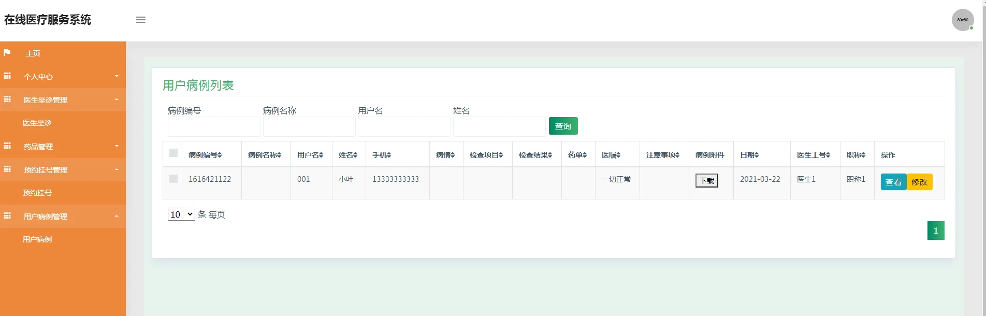The height and width of the screenshot is (316, 986).
Task: Open the user avatar in top-right
Action: (x=963, y=20)
